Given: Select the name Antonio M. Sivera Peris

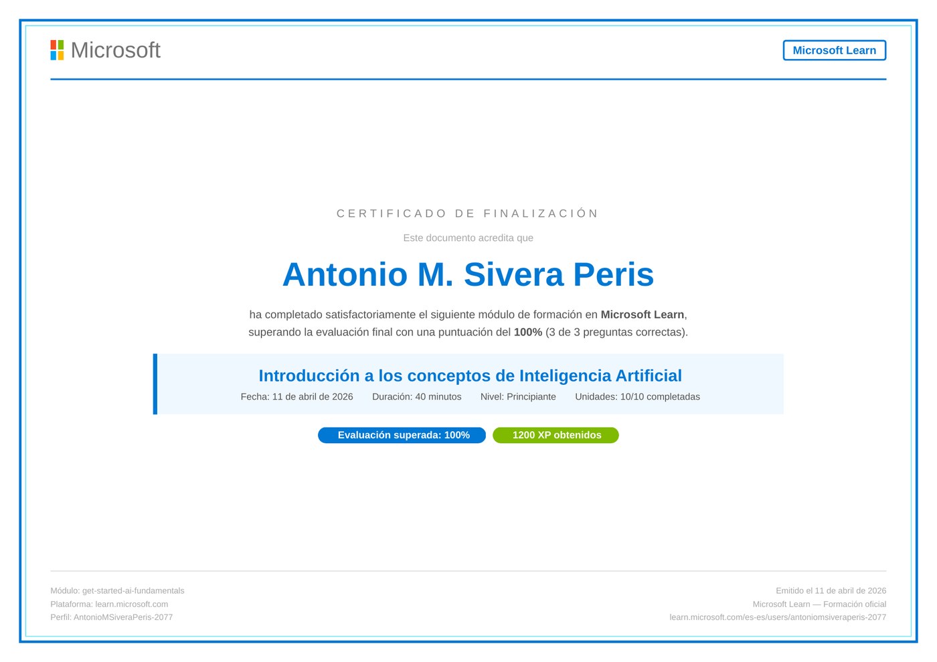Looking at the screenshot, I should (x=468, y=274).
